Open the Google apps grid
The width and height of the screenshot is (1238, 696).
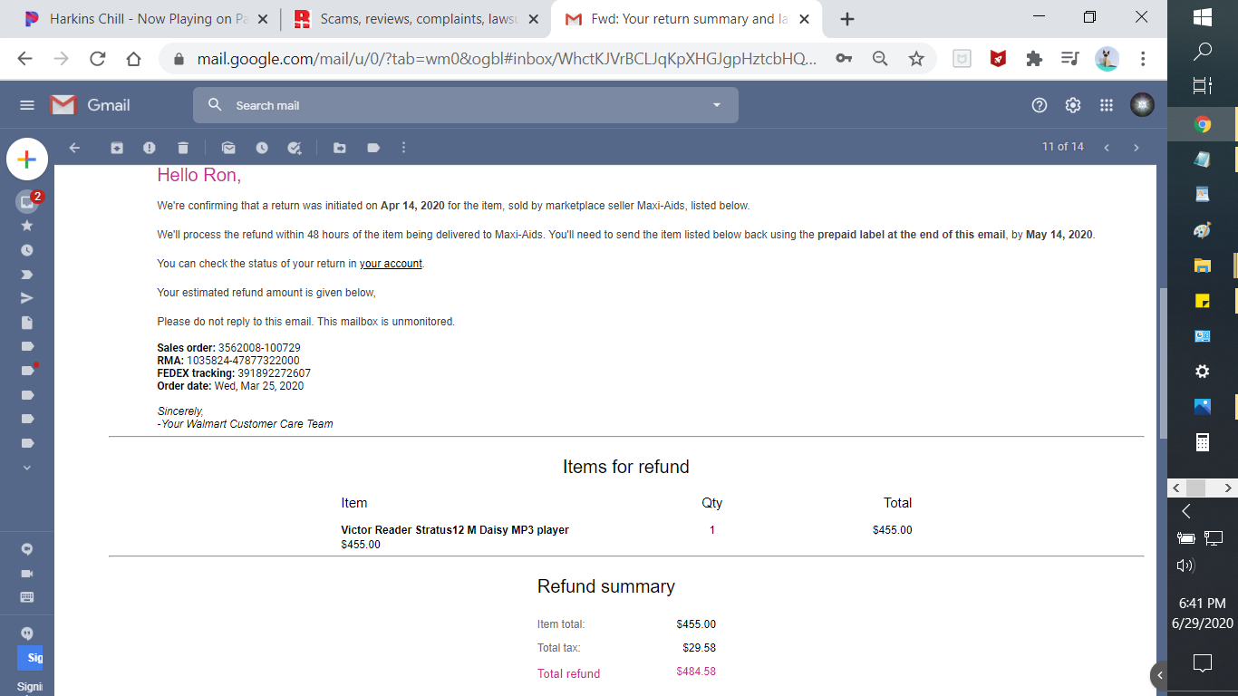coord(1107,105)
